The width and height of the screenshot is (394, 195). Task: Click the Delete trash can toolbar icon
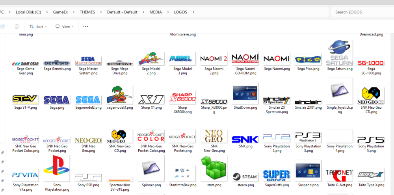point(17,26)
